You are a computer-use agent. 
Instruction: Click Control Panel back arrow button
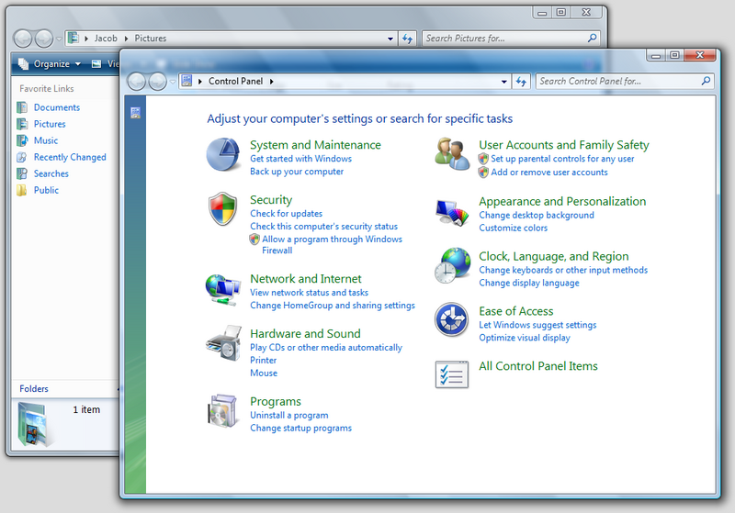[137, 82]
